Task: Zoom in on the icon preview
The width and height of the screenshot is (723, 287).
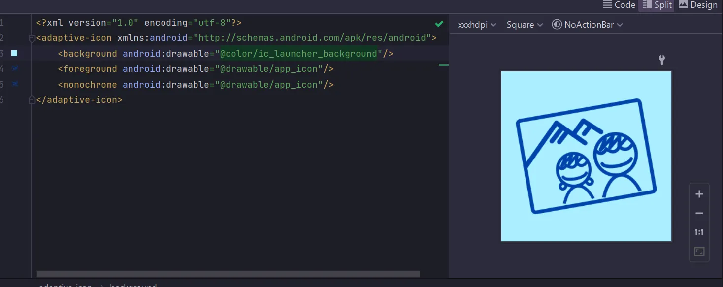Action: (699, 194)
